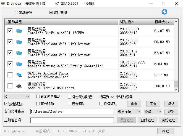Click network icon in 23.120.0.3 driver row

point(19,42)
